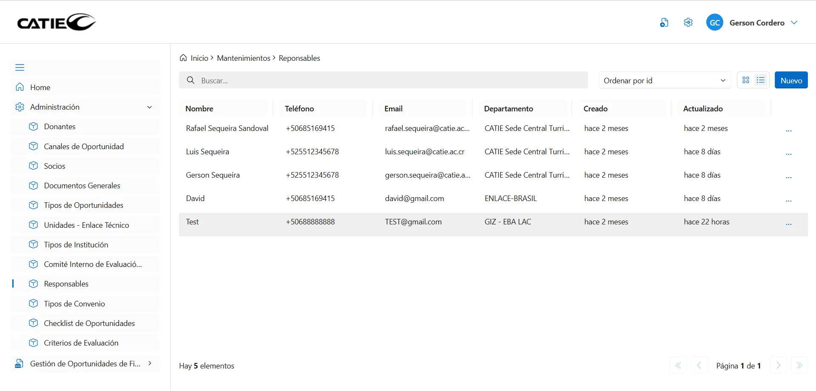The height and width of the screenshot is (391, 816).
Task: Expand Gestión de Oportunidades section
Action: (x=150, y=363)
